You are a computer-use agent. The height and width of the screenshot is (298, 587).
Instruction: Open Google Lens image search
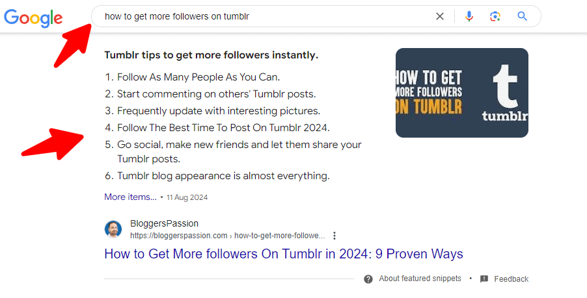click(x=495, y=16)
